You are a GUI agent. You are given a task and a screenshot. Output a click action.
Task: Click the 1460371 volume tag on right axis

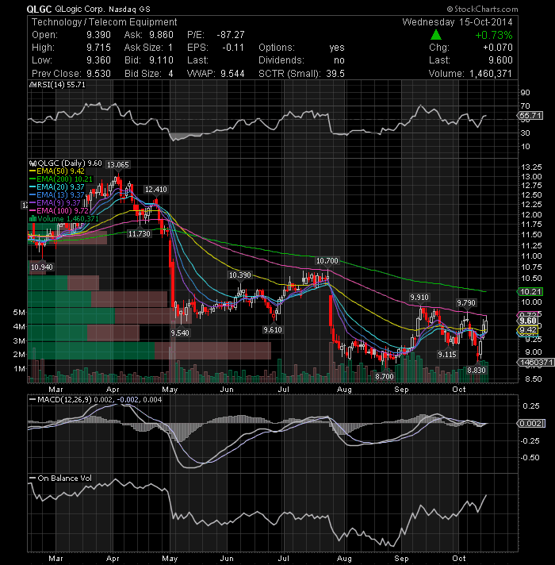coord(535,362)
